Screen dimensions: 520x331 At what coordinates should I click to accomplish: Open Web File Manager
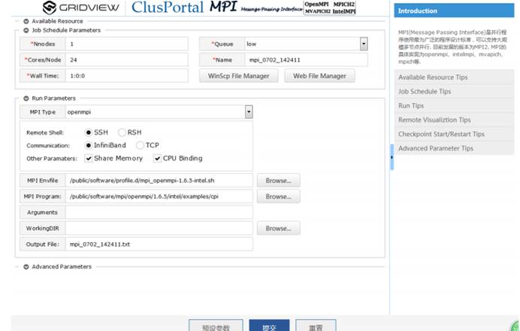319,76
